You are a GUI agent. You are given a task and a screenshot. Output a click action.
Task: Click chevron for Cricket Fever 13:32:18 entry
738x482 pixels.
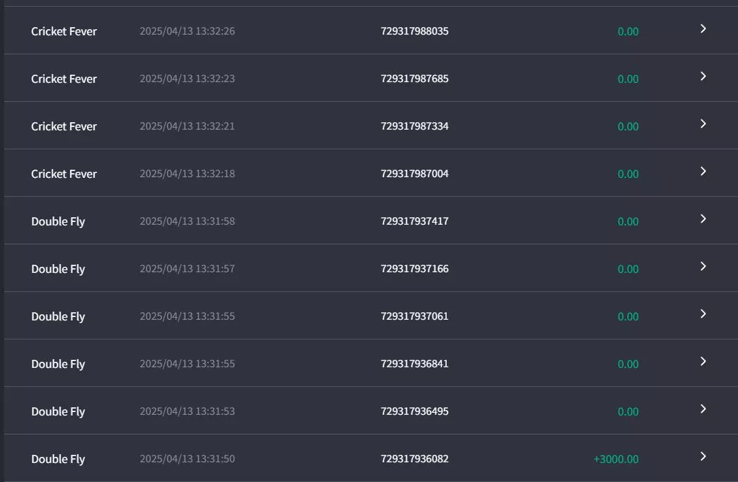703,171
